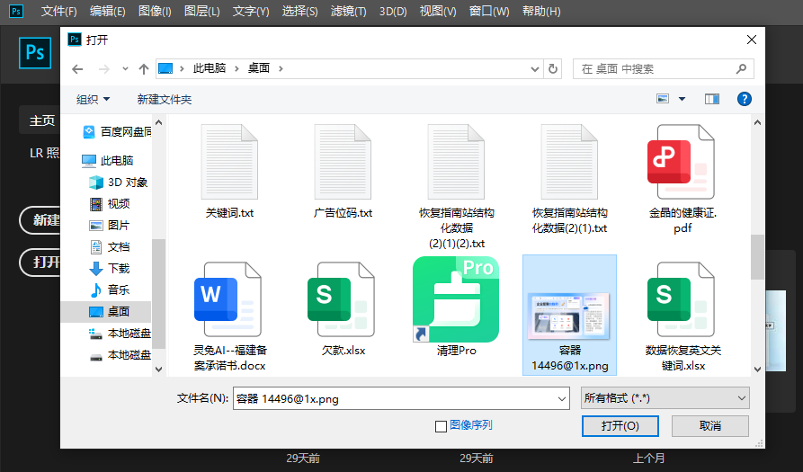Select the 欠款.xlsx spreadsheet icon

341,299
